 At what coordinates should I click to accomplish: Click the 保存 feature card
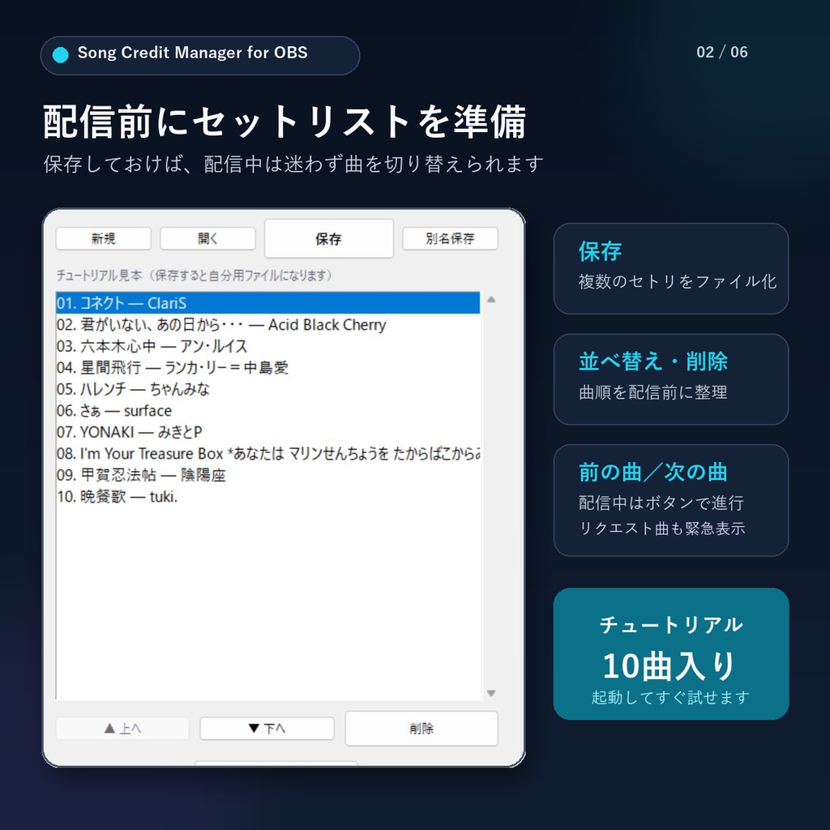click(670, 268)
